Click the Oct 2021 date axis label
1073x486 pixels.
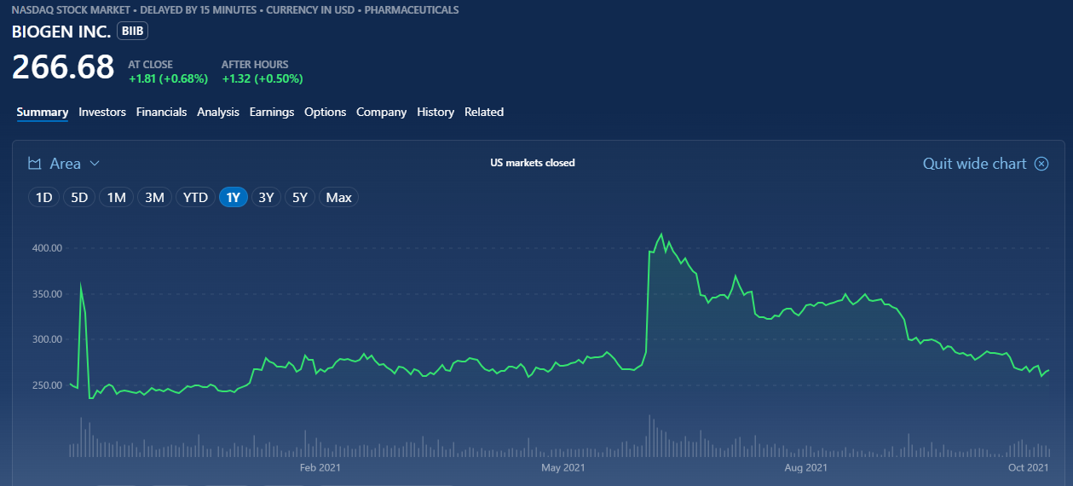click(x=1028, y=467)
